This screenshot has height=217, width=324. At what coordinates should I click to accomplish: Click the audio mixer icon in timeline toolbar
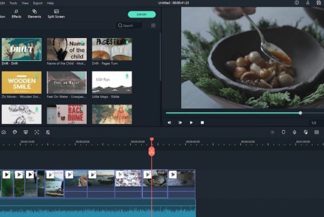(x=306, y=133)
